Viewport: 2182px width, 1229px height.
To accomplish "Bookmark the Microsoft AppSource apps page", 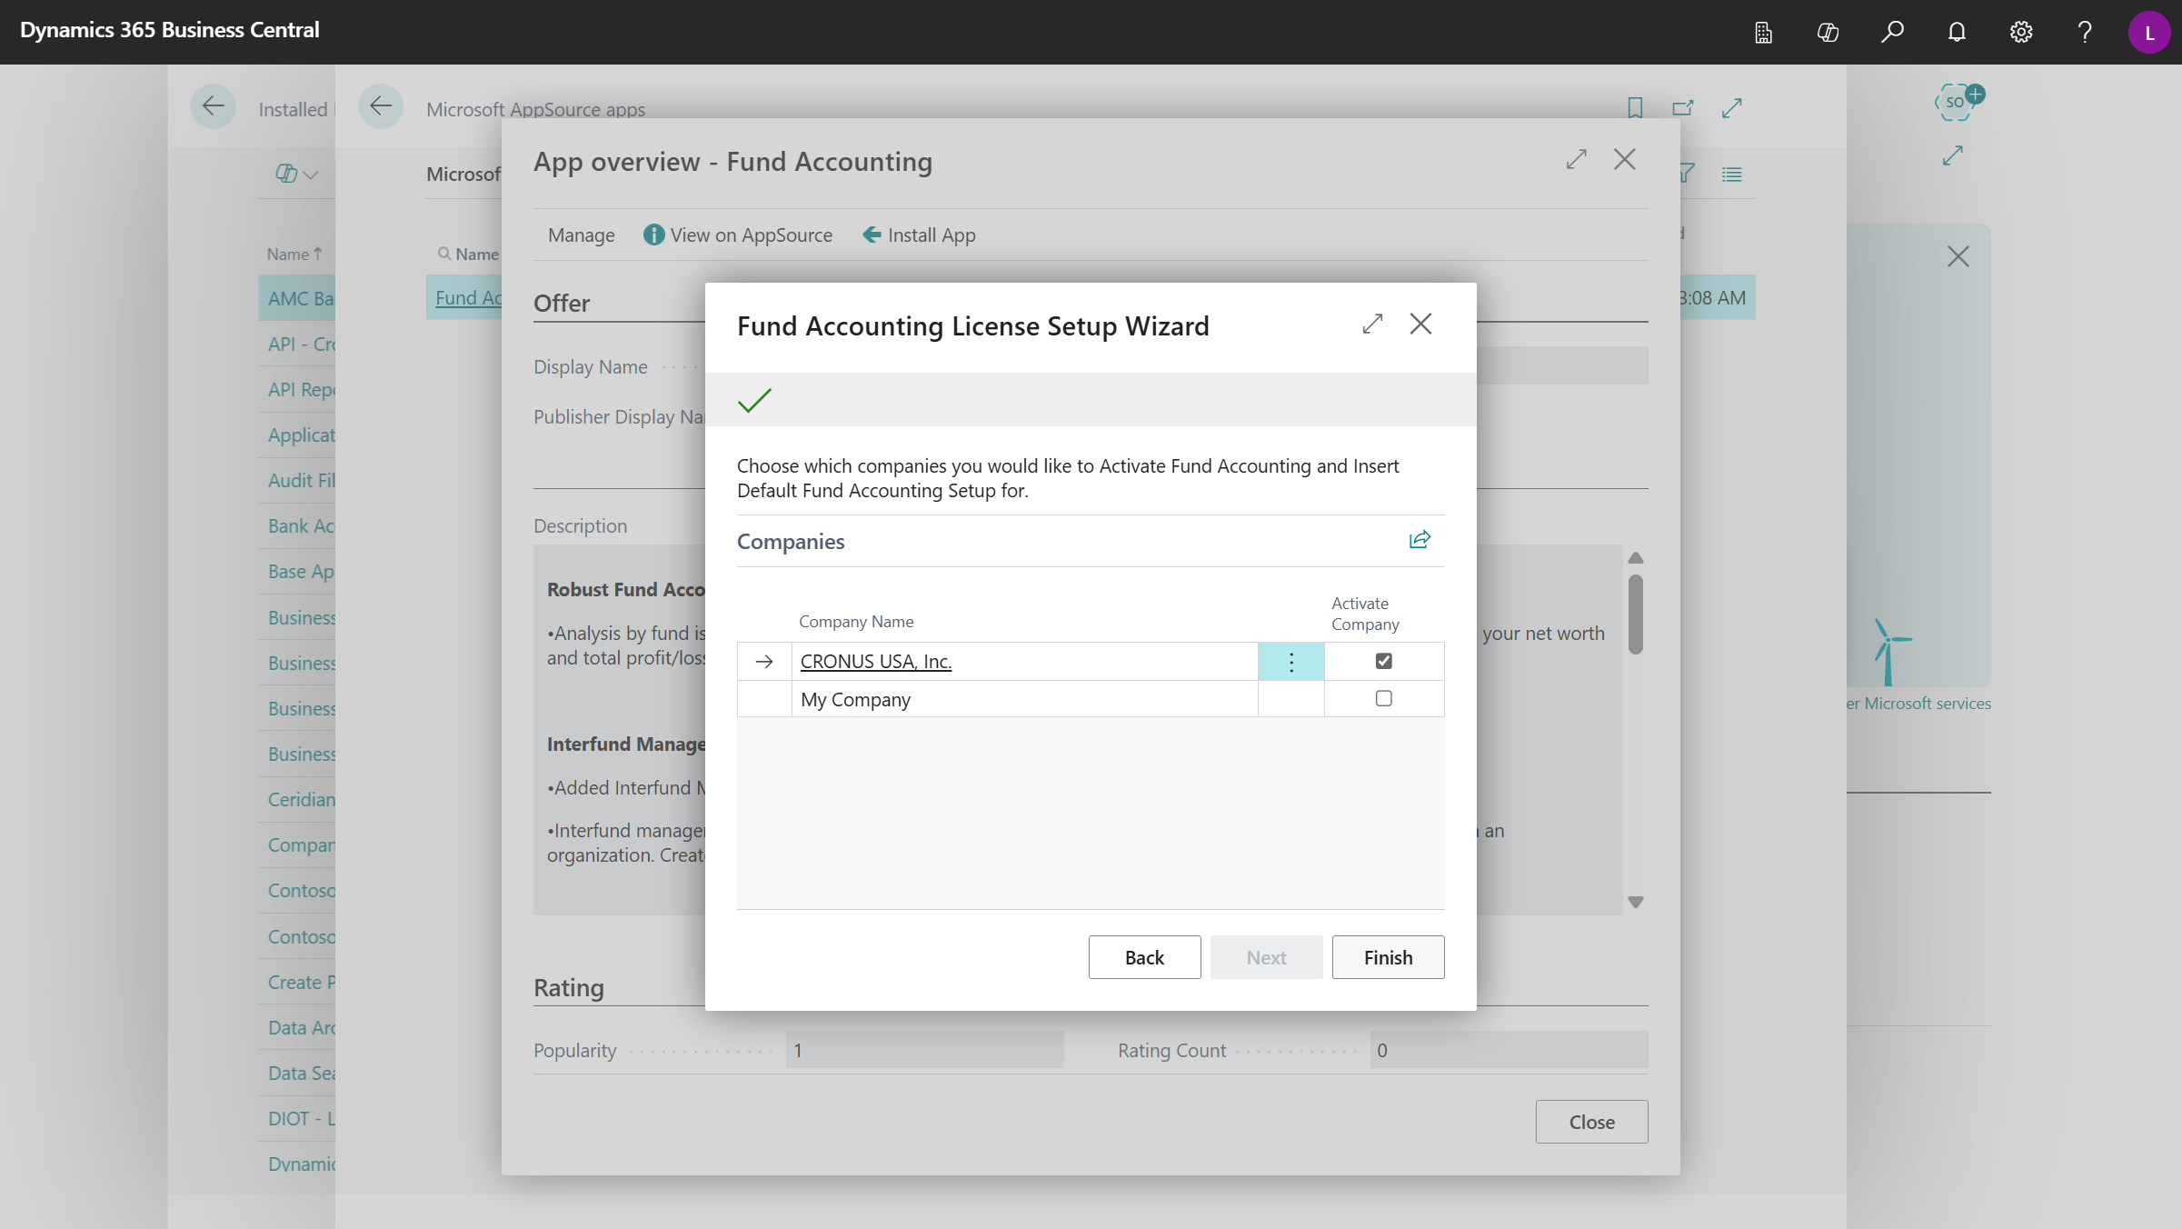I will coord(1634,107).
